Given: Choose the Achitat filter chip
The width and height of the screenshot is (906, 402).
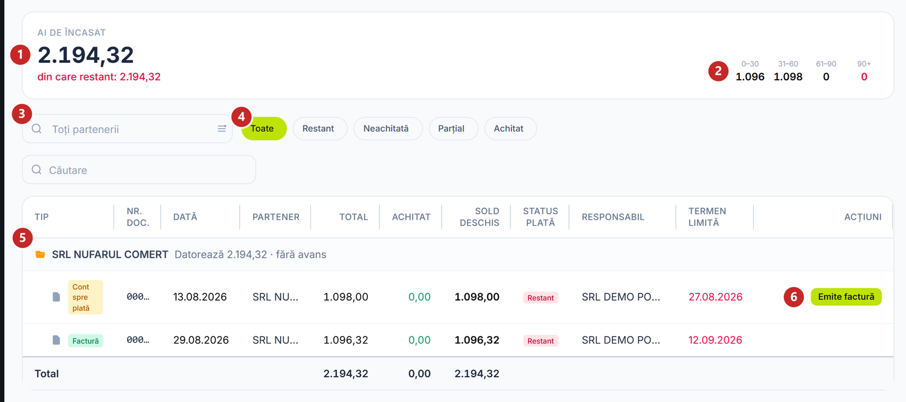Looking at the screenshot, I should [510, 129].
